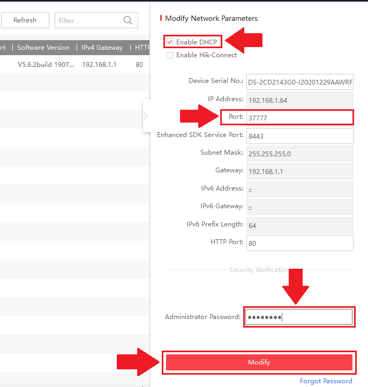This screenshot has width=368, height=387.
Task: Click the search magnifier icon in Filter box
Action: pyautogui.click(x=127, y=20)
